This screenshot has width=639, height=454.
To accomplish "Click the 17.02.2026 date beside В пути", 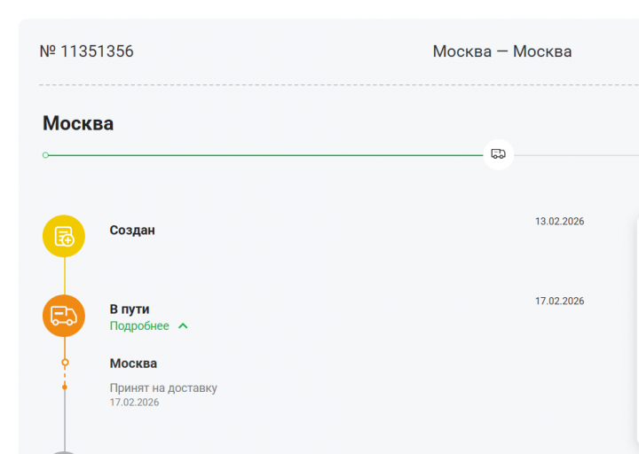I will (x=559, y=301).
